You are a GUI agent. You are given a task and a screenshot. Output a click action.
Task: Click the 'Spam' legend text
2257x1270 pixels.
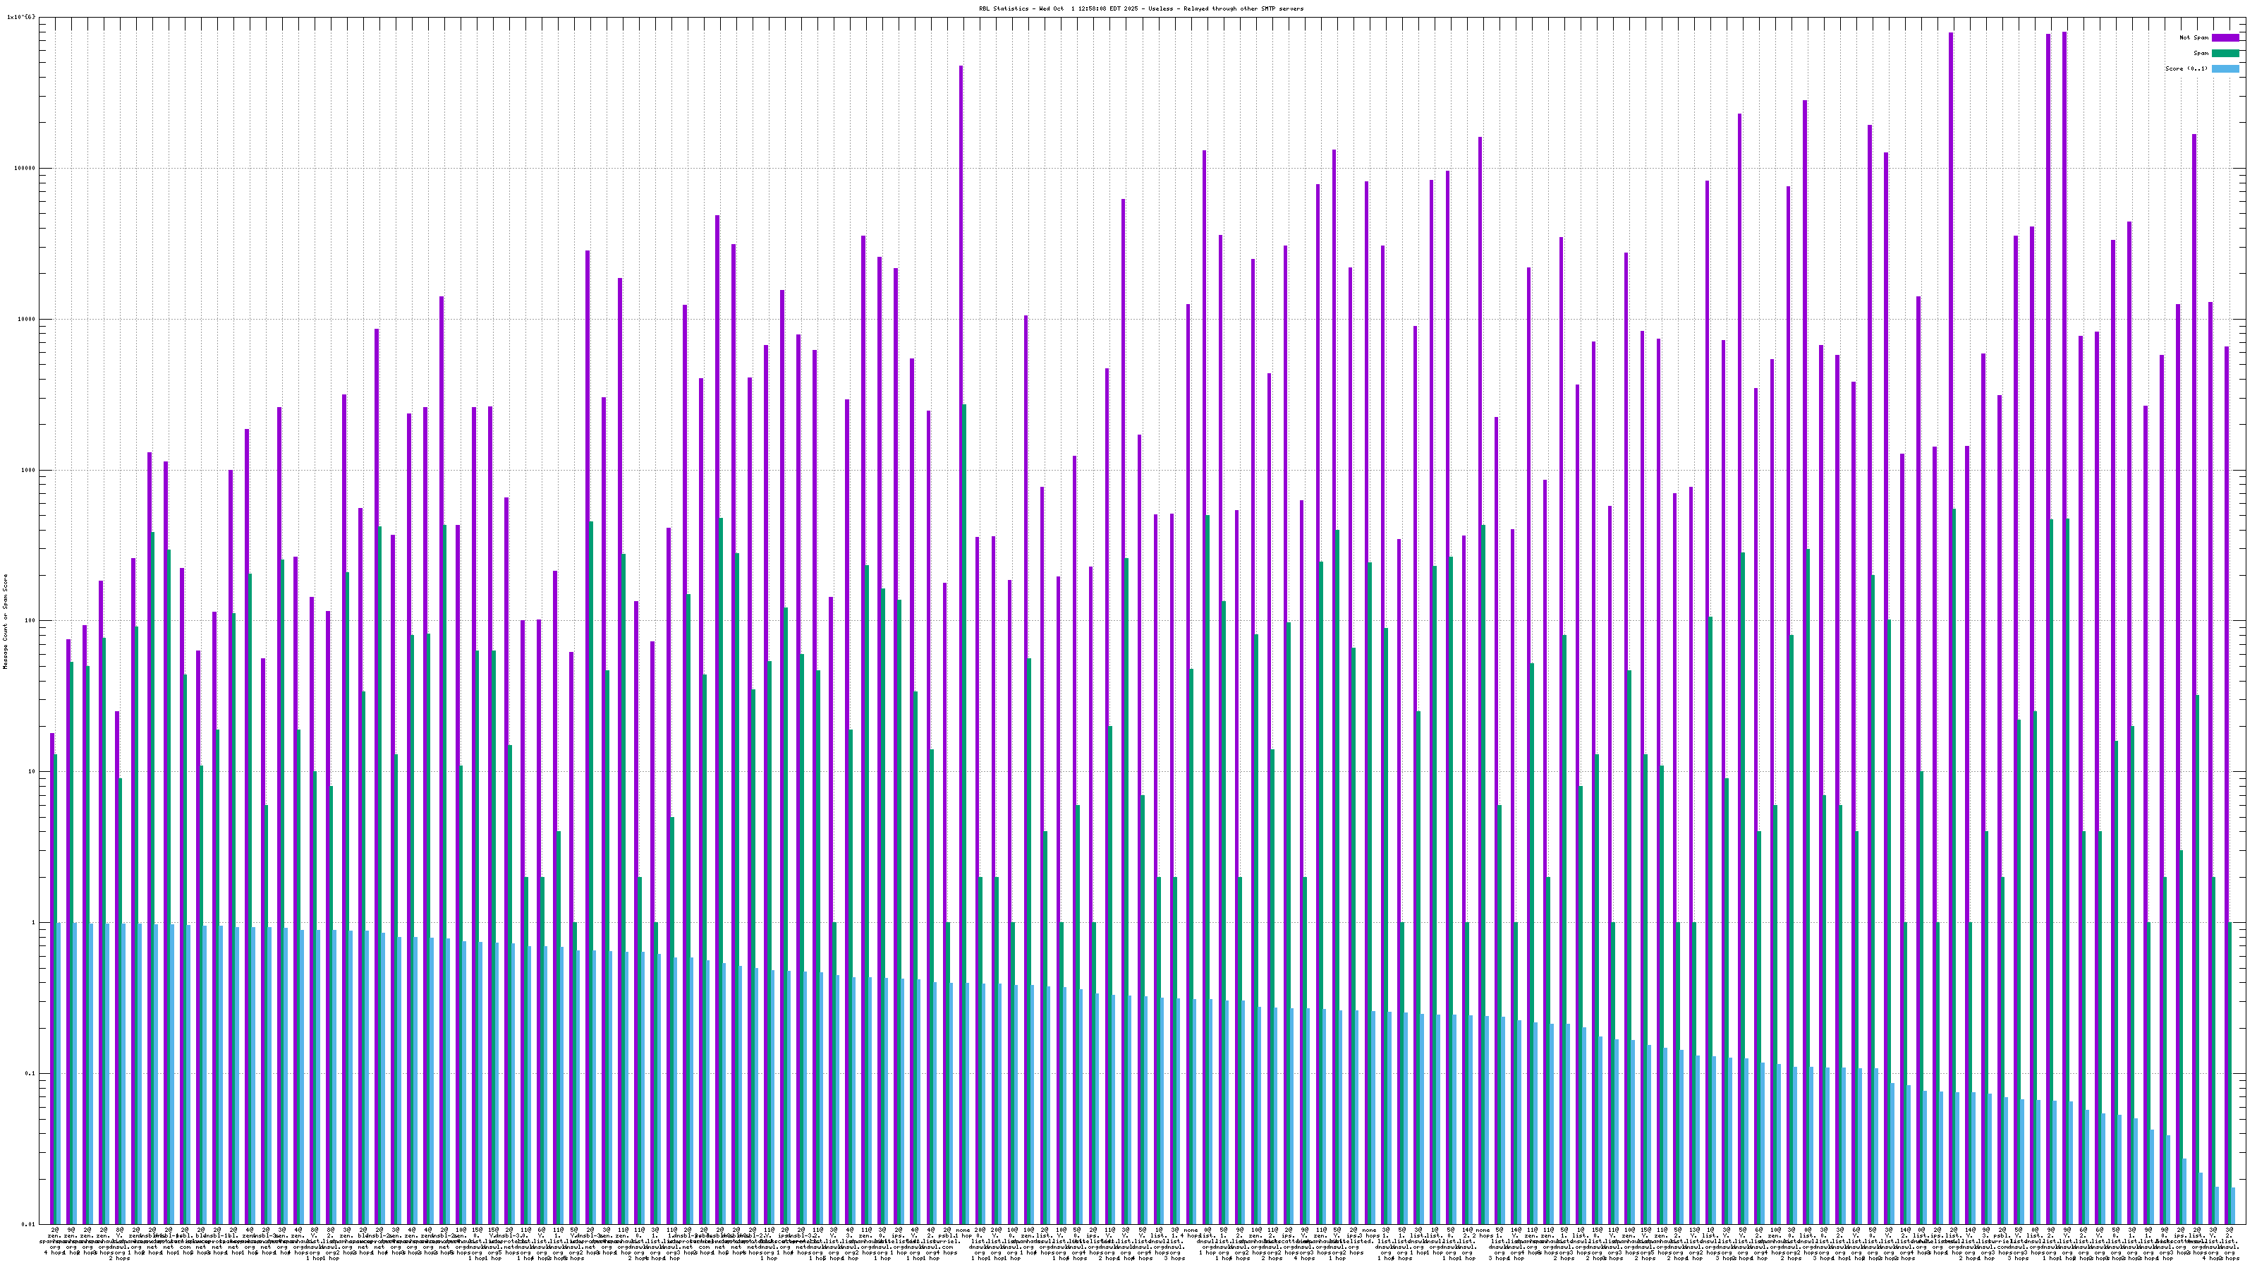2201,54
